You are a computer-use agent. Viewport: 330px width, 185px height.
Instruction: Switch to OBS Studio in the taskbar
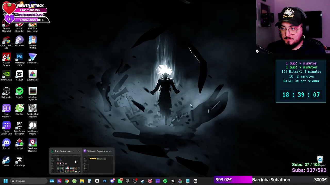135,181
